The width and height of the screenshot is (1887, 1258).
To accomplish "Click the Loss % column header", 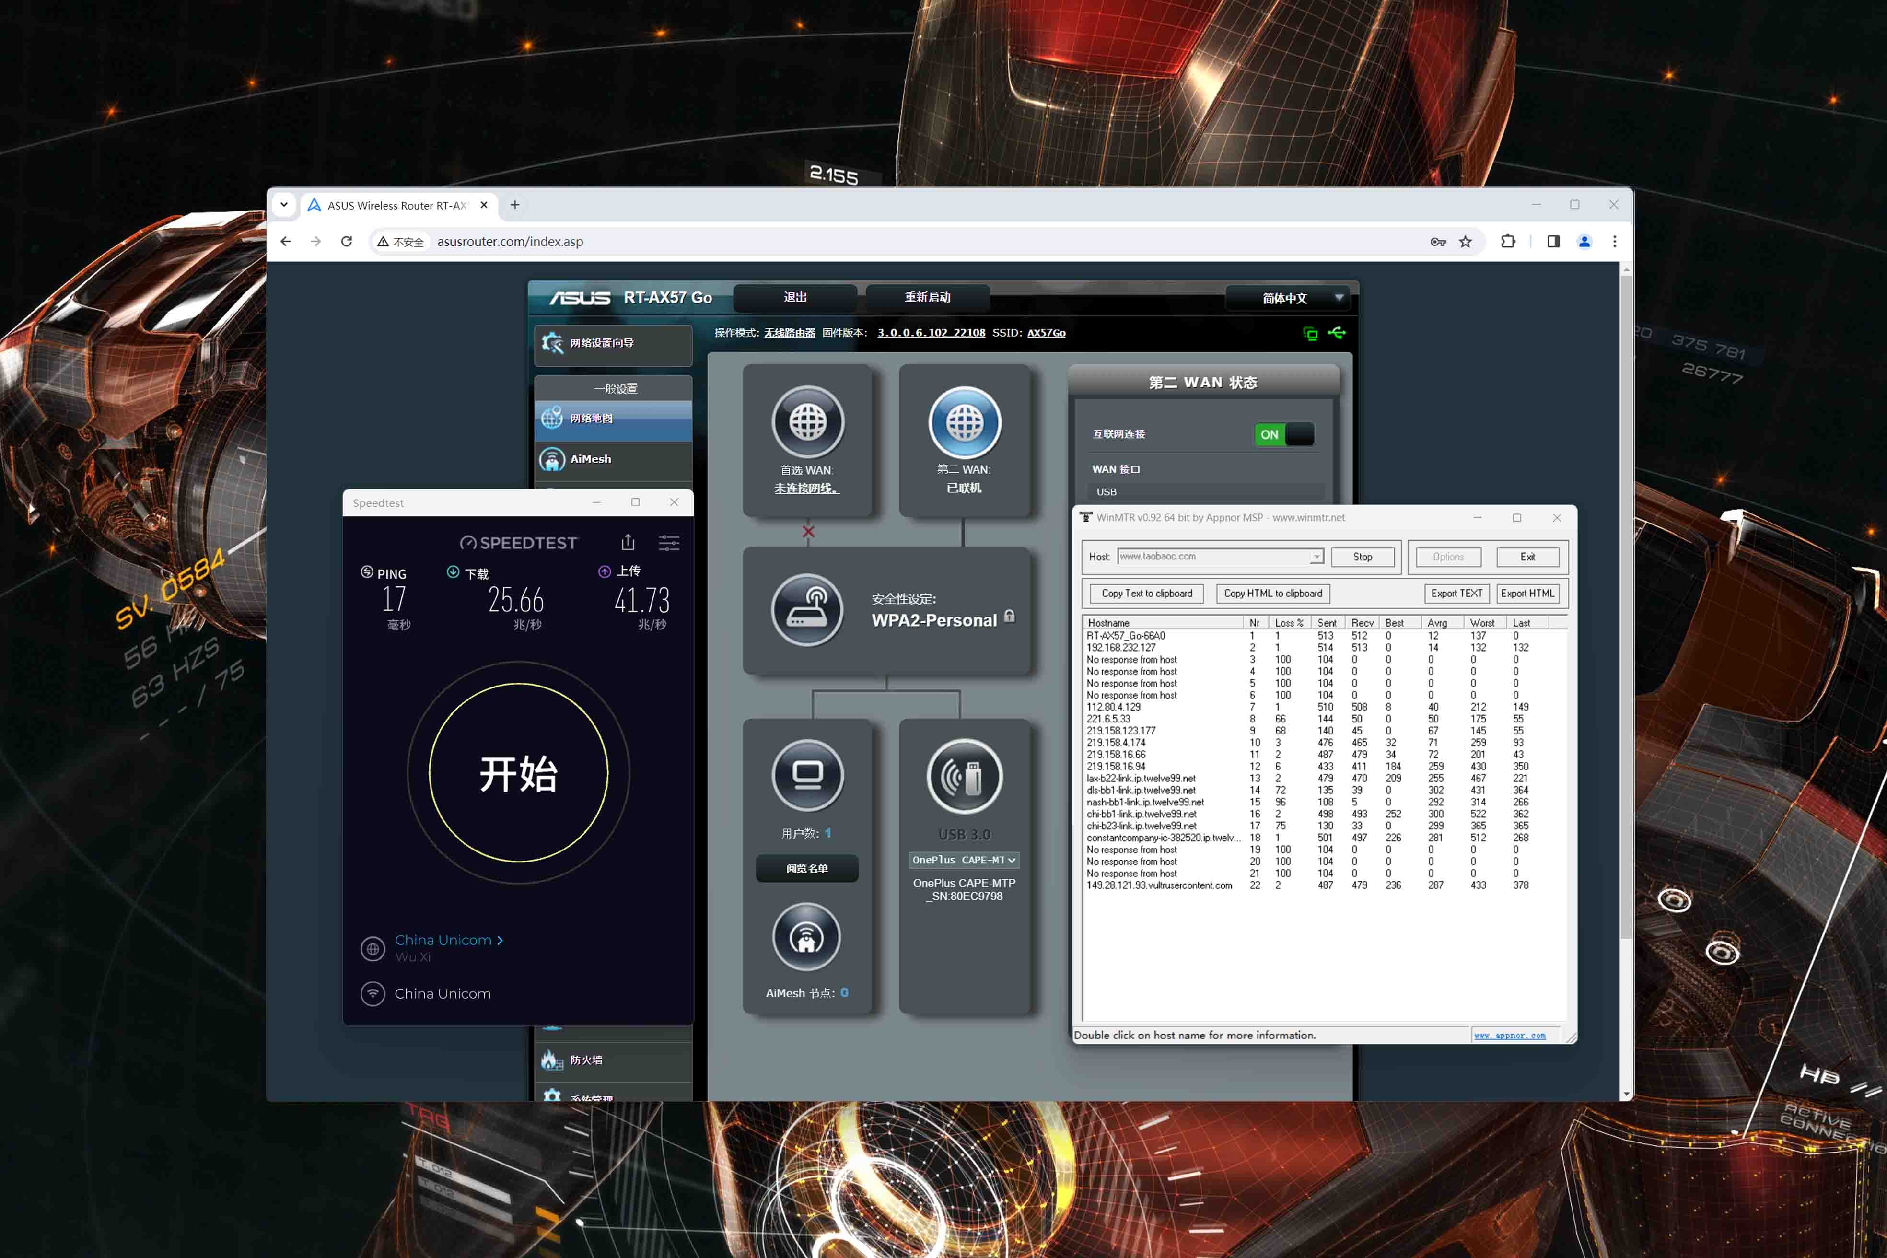I will click(x=1290, y=623).
